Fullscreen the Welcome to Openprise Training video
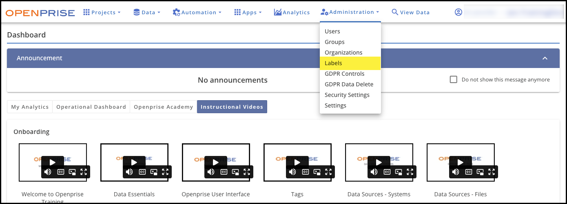Screen dimensions: 567x204 84,172
